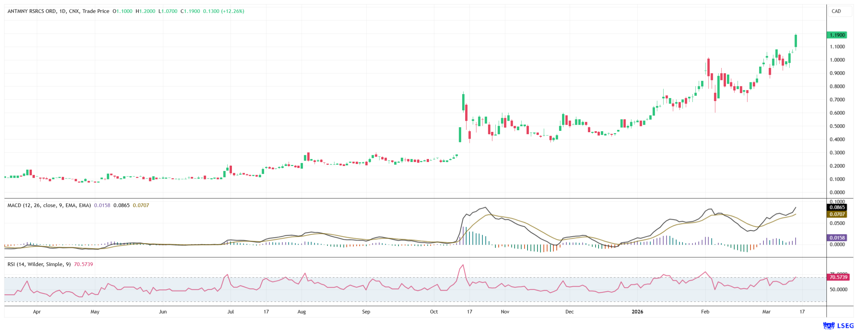Click the black 0.0865 MACD axis tag
Image resolution: width=858 pixels, height=330 pixels.
click(x=837, y=207)
